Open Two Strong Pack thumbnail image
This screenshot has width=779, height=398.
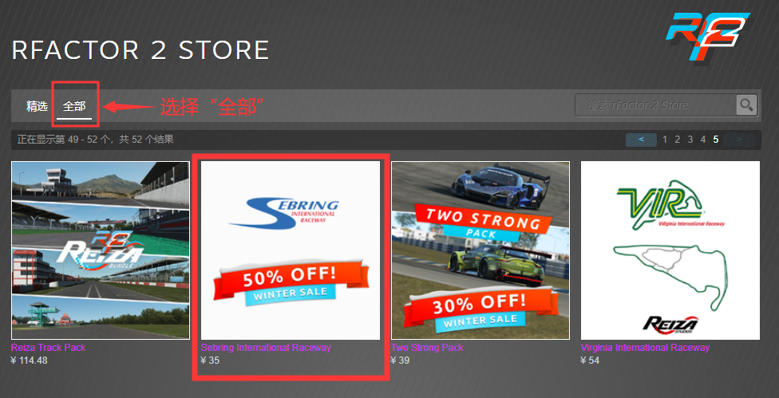480,250
